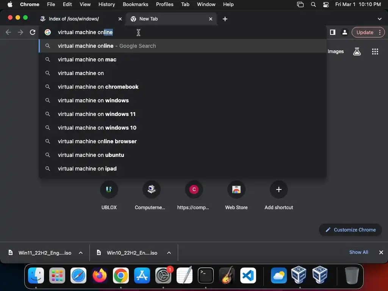The height and width of the screenshot is (291, 388).
Task: Open the Profiles menu
Action: click(164, 4)
